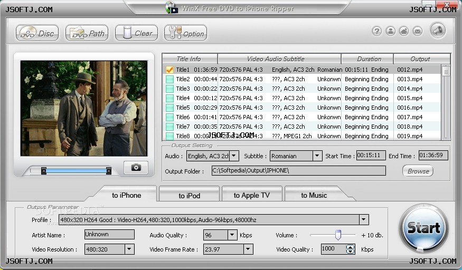Check the Title2 checkbox
462x270 pixels.
point(169,79)
